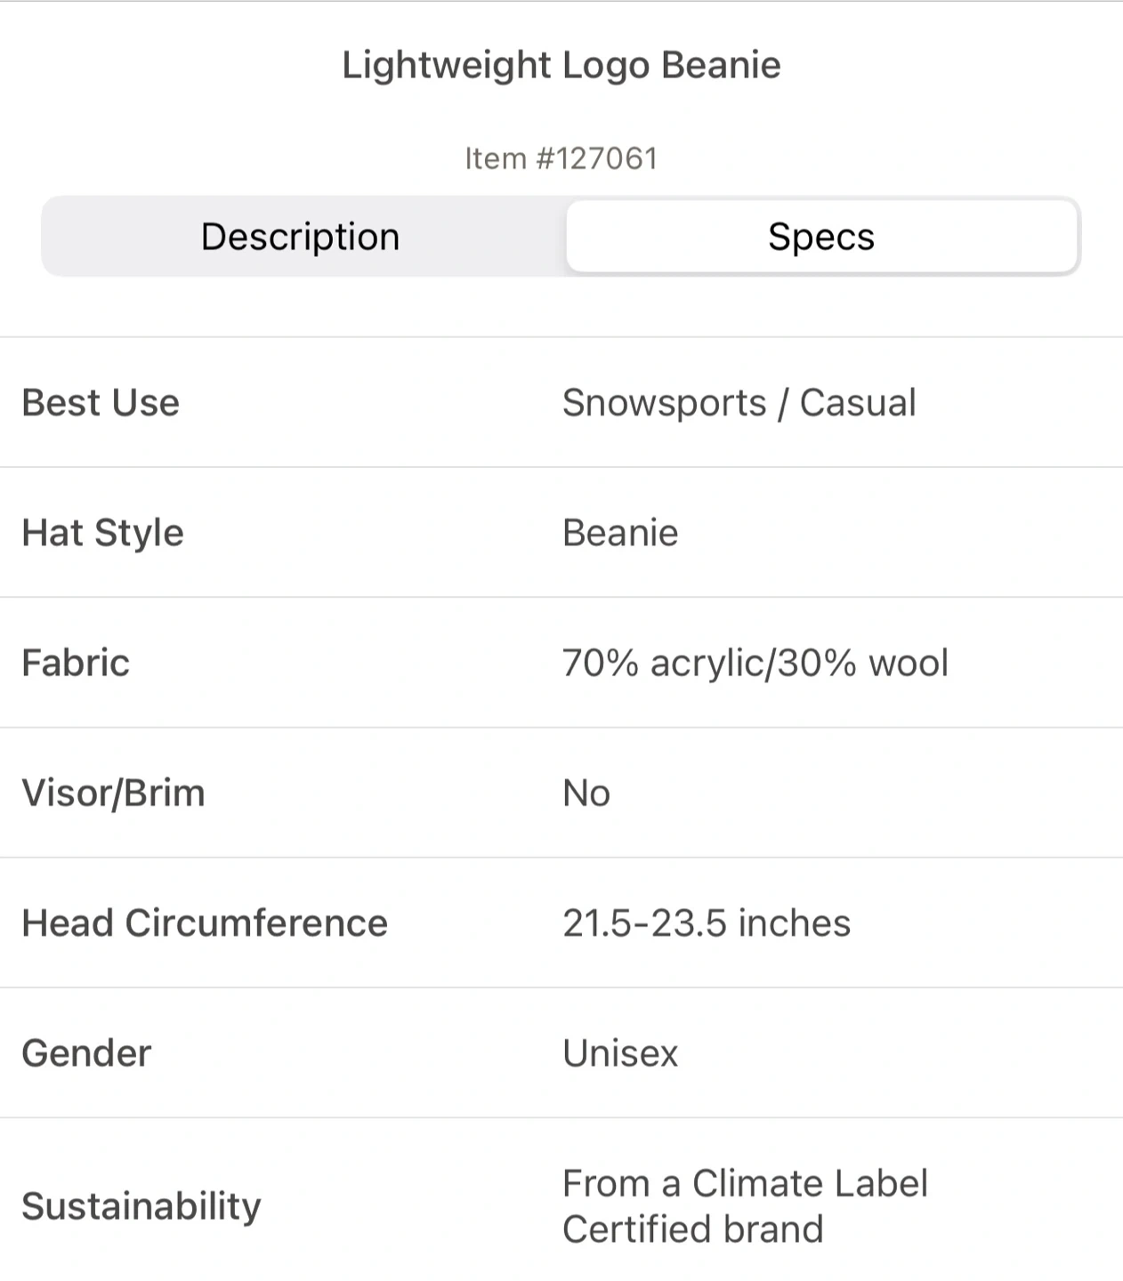Viewport: 1123px width, 1281px height.
Task: Select the Specs tab
Action: [x=821, y=237]
